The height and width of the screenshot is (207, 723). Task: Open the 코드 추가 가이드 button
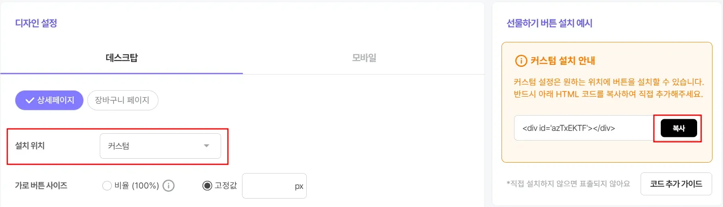[676, 184]
